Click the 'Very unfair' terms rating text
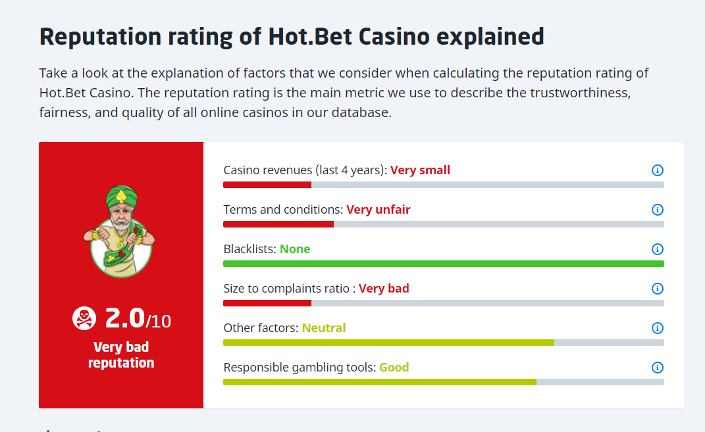 coord(378,210)
